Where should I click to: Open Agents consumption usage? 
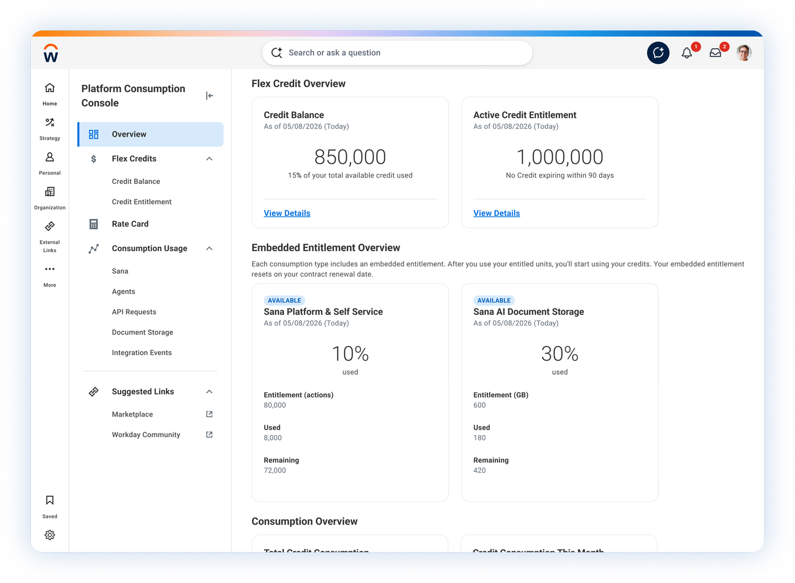(x=123, y=291)
